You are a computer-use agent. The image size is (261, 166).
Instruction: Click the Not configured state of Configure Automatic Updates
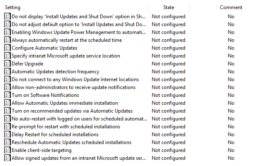click(168, 48)
